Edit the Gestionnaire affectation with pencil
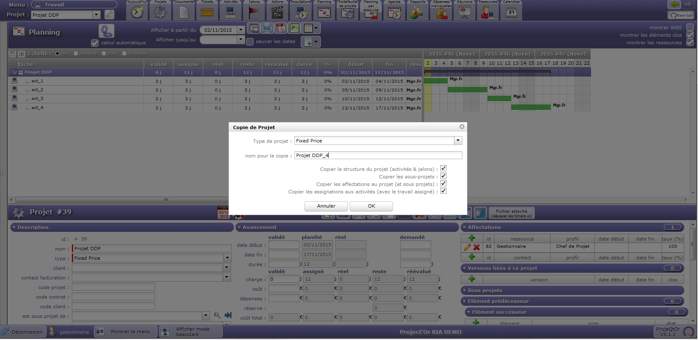698x340 pixels. pos(467,247)
